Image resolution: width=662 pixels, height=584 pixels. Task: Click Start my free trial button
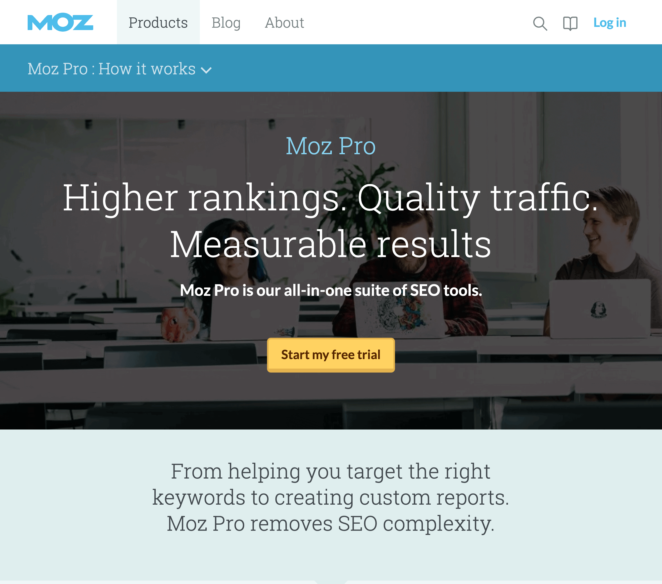point(330,355)
